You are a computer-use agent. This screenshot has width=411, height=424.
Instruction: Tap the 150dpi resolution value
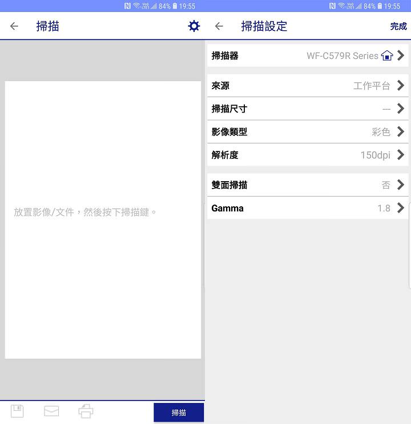pyautogui.click(x=376, y=155)
